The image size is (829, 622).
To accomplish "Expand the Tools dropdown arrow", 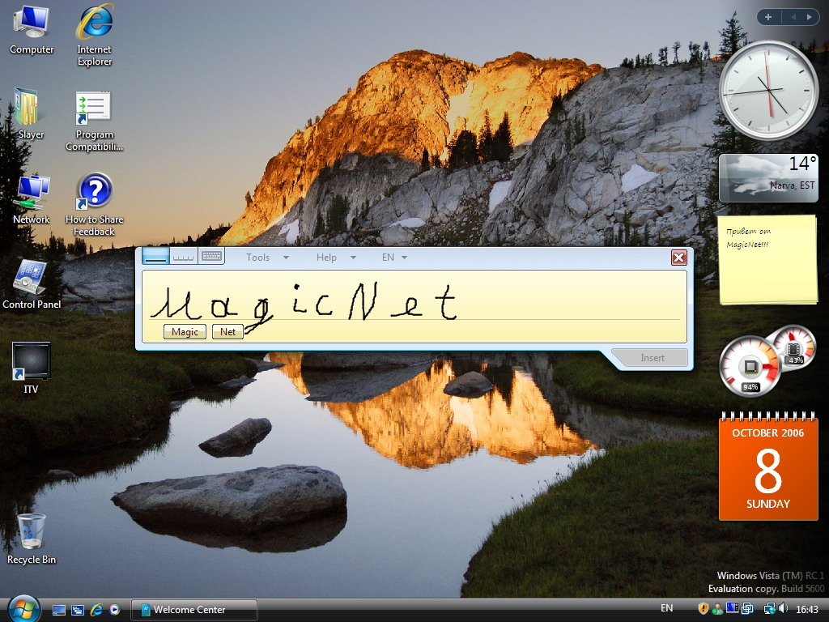I will point(286,258).
